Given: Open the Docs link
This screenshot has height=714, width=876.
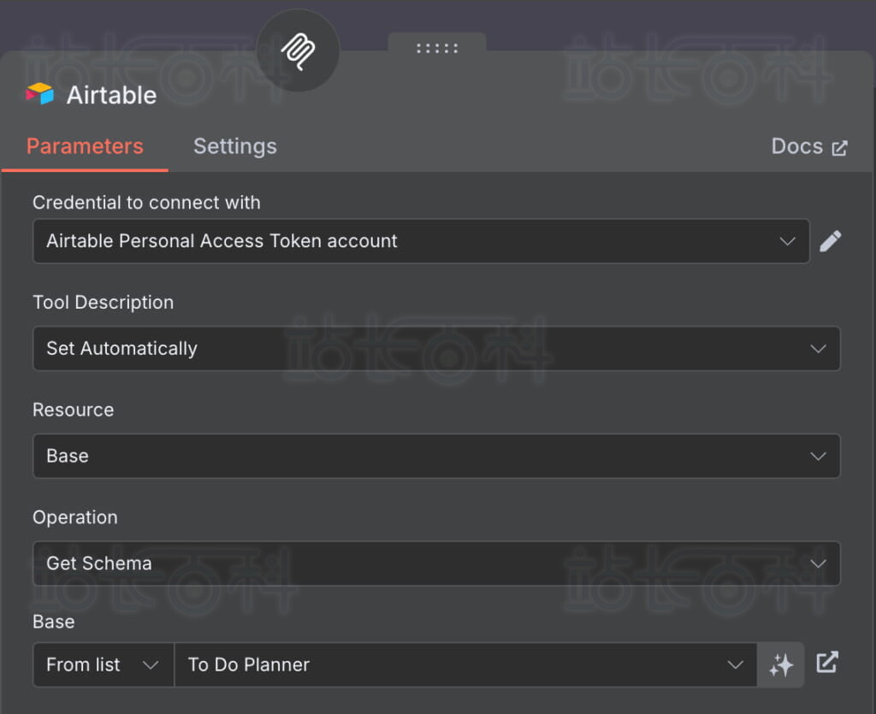Looking at the screenshot, I should [x=797, y=146].
